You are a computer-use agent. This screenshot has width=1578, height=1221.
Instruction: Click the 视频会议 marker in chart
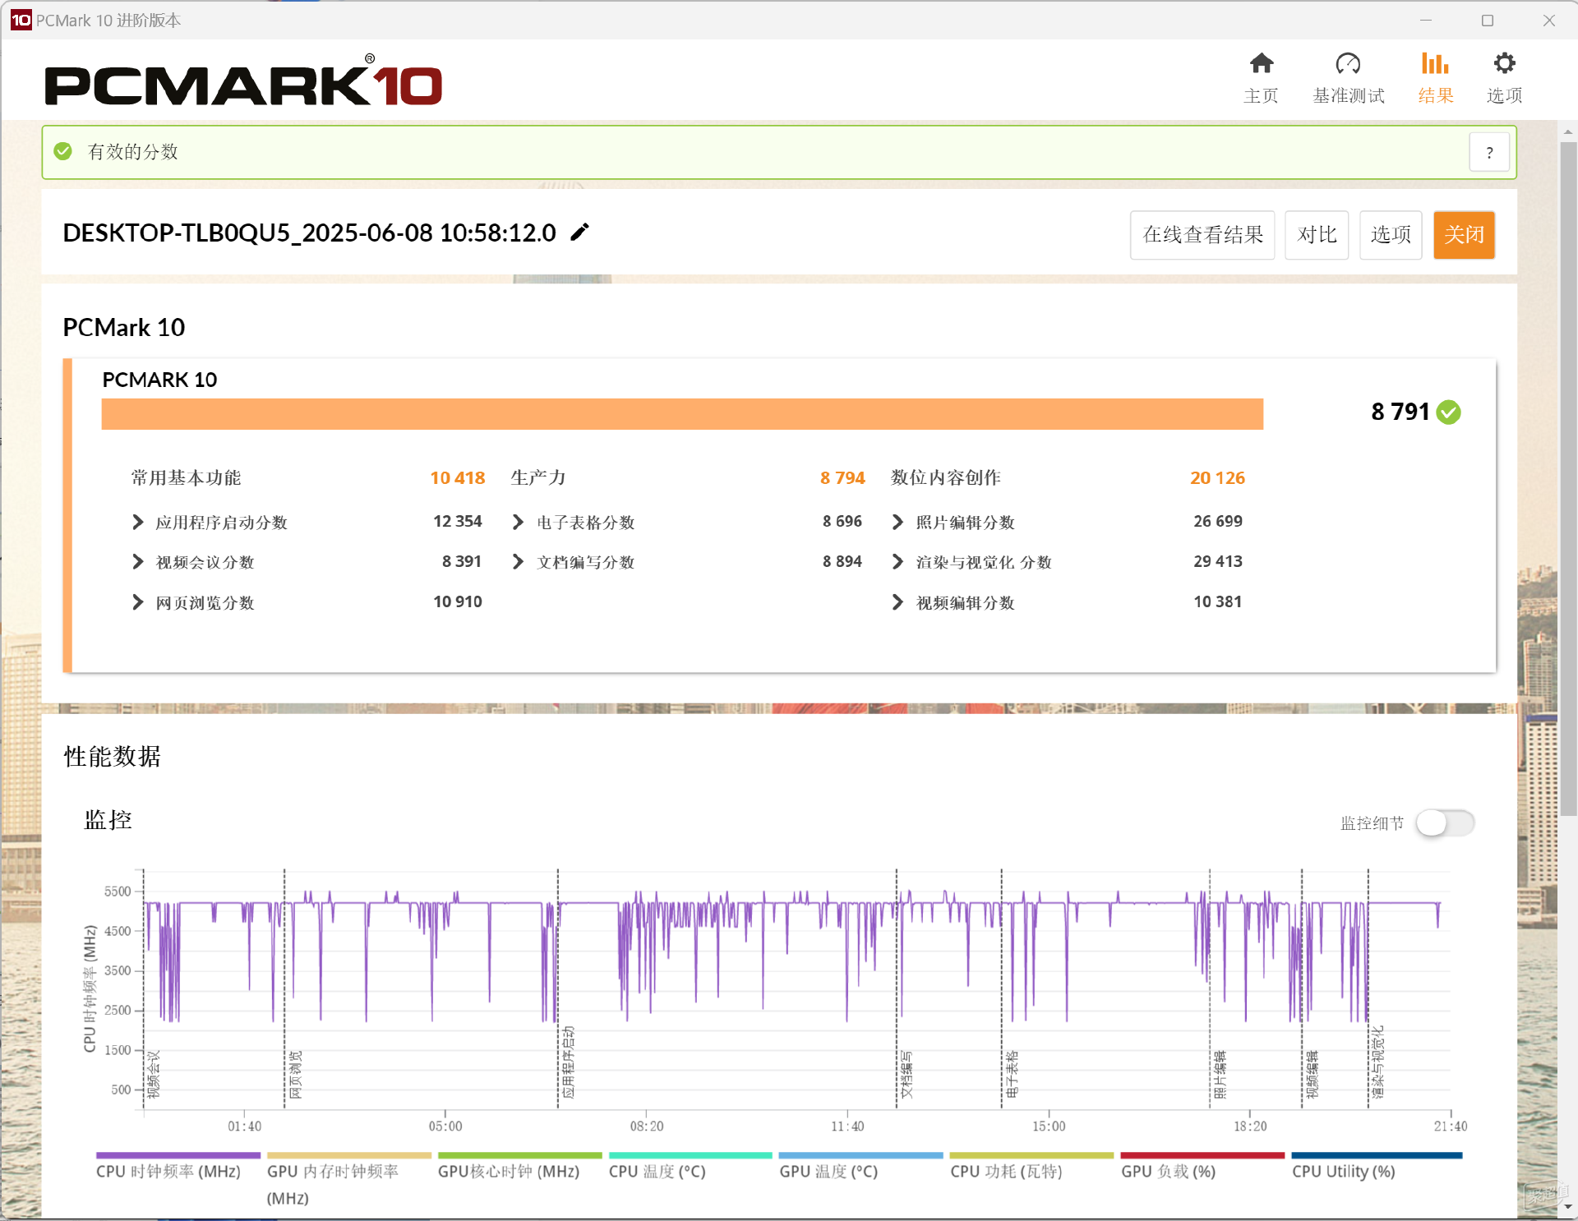tap(154, 1074)
